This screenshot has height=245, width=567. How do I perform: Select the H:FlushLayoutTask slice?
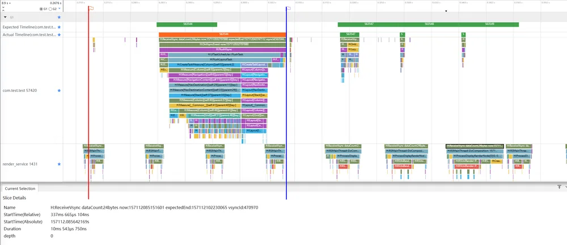[x=220, y=60]
